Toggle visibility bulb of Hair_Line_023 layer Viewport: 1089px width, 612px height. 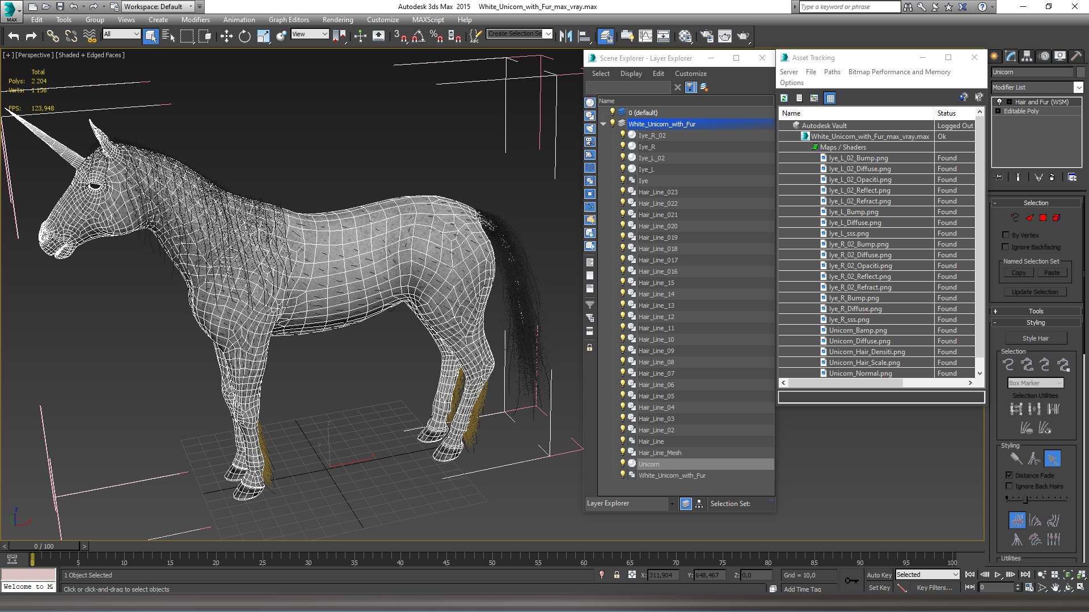(623, 192)
